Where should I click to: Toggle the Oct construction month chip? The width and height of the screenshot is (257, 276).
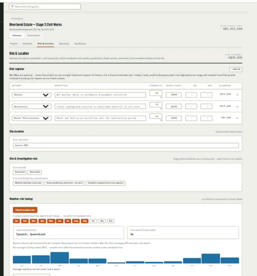coord(93,221)
